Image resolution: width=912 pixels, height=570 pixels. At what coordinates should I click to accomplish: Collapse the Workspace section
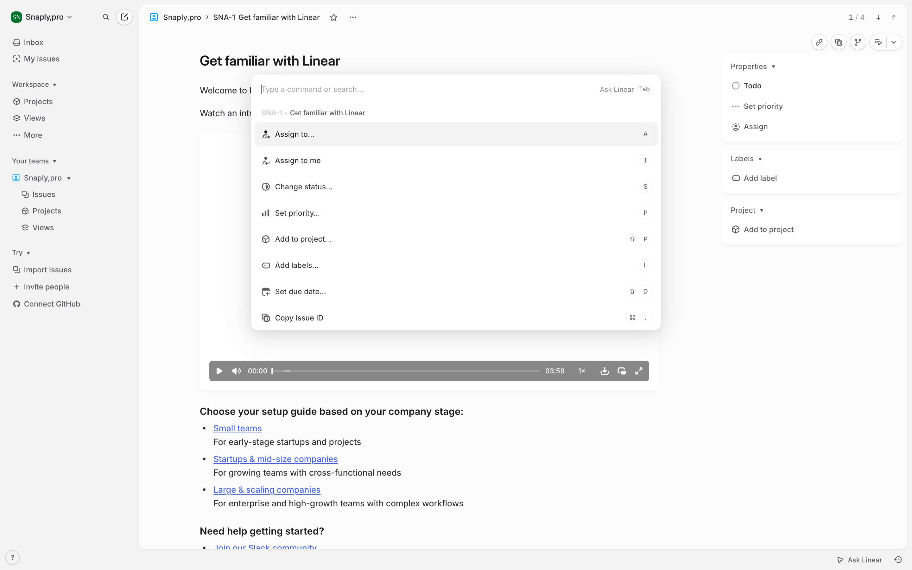tap(34, 85)
